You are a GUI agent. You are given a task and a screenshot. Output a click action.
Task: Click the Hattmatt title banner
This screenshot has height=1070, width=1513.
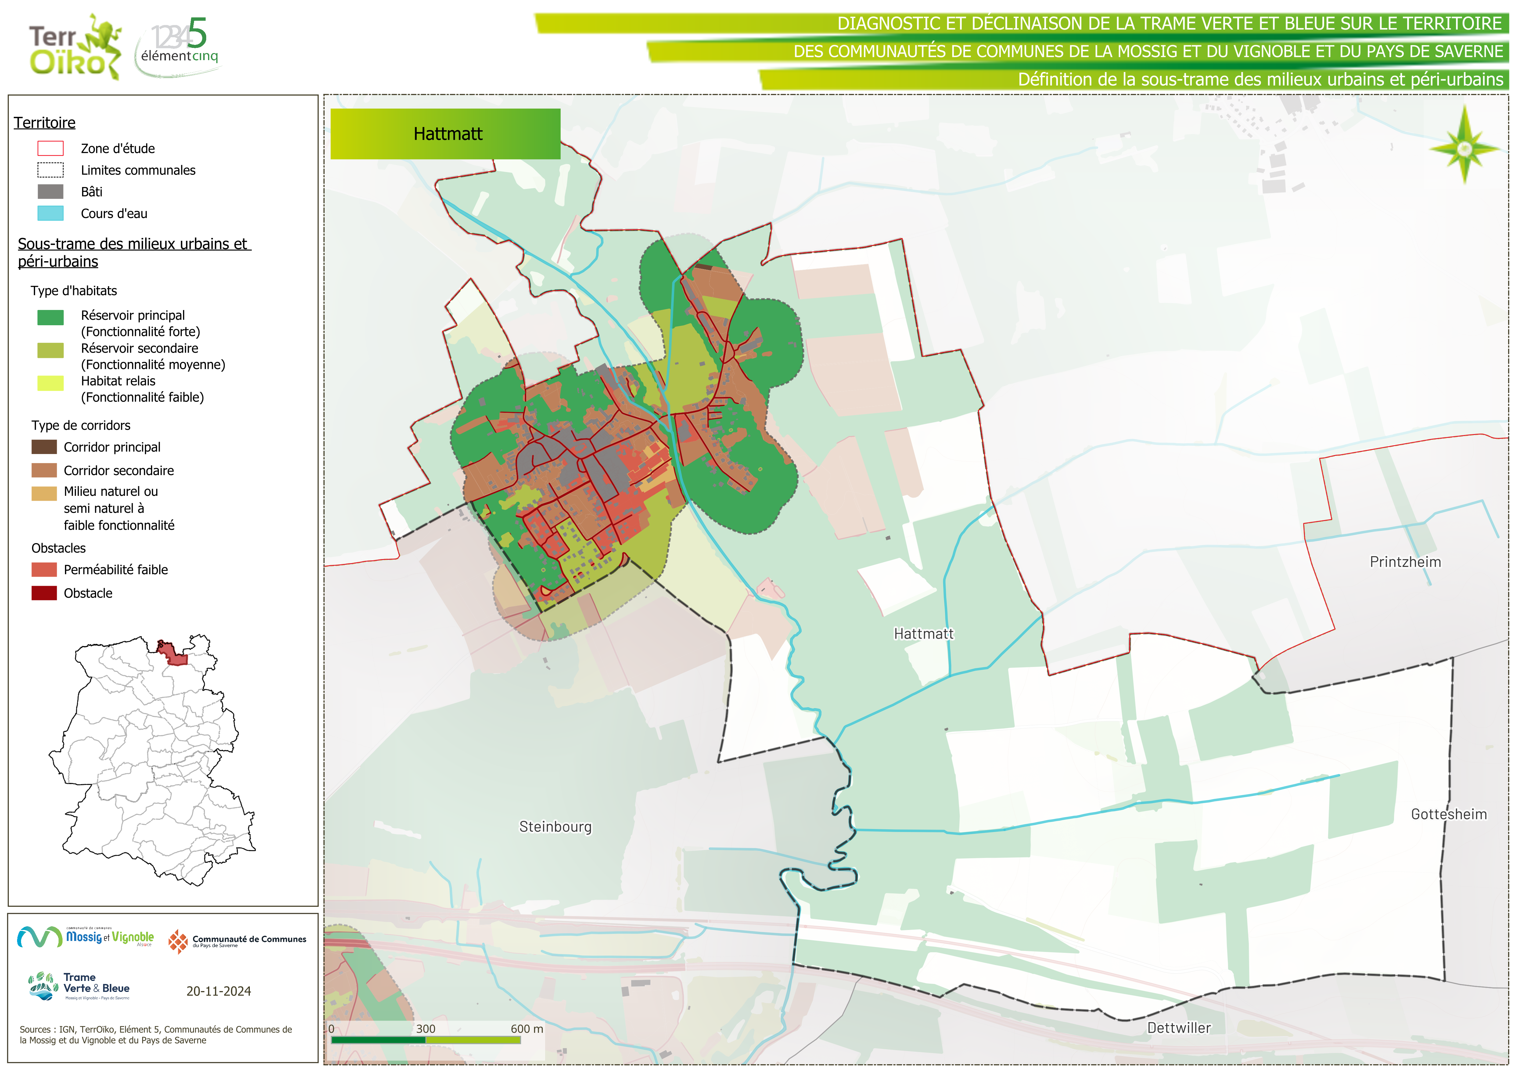pos(445,134)
